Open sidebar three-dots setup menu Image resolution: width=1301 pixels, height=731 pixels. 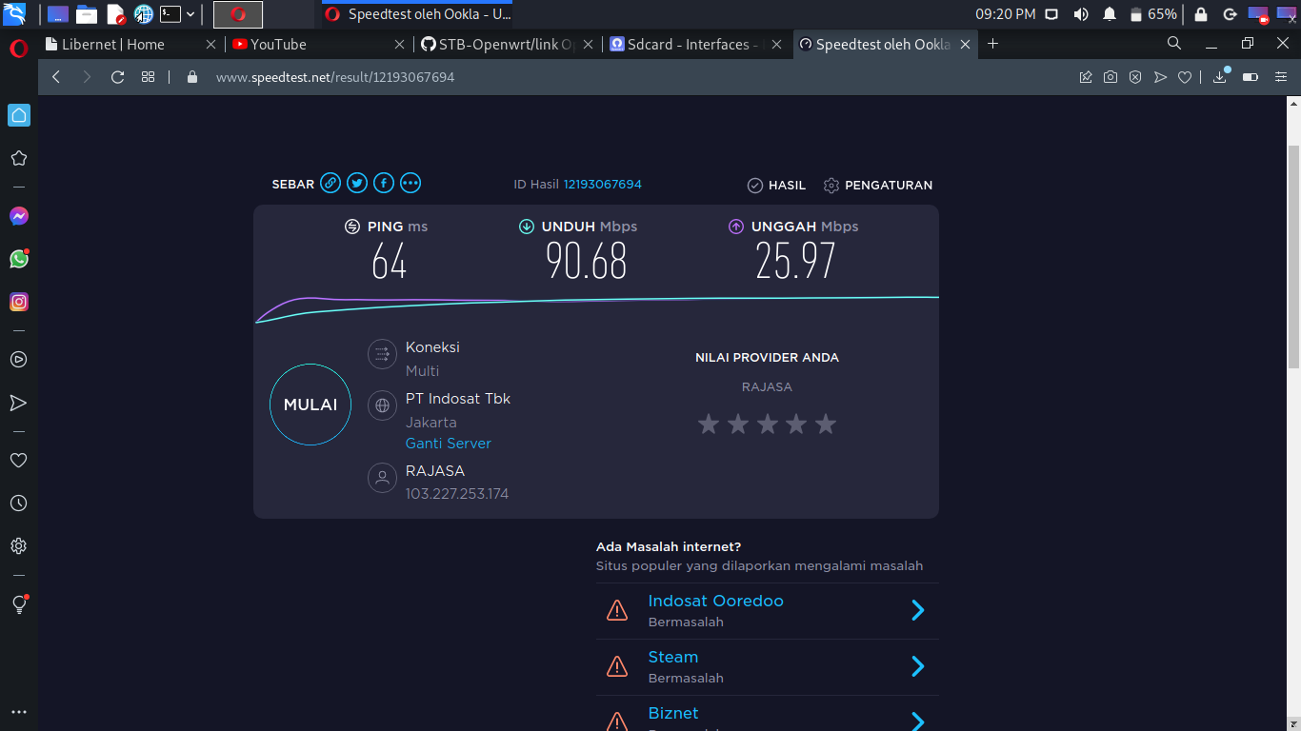18,712
